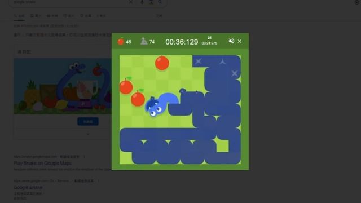This screenshot has height=203, width=361.
Task: Click the trophy high-score icon showing 74
Action: [x=144, y=41]
